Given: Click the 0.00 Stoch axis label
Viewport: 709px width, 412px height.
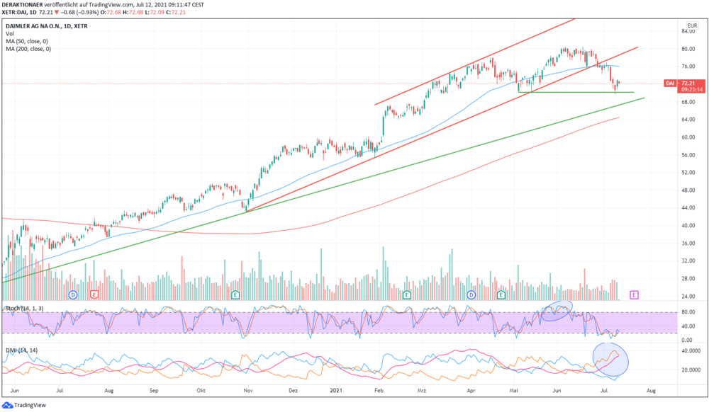Looking at the screenshot, I should point(686,341).
